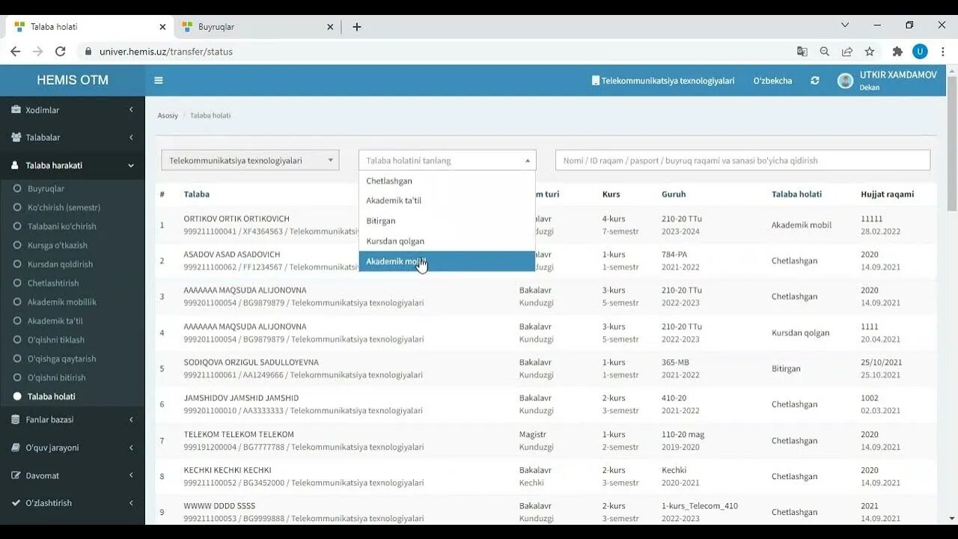Image resolution: width=958 pixels, height=539 pixels.
Task: Select Akademik mobil from the status dropdown
Action: (x=448, y=261)
